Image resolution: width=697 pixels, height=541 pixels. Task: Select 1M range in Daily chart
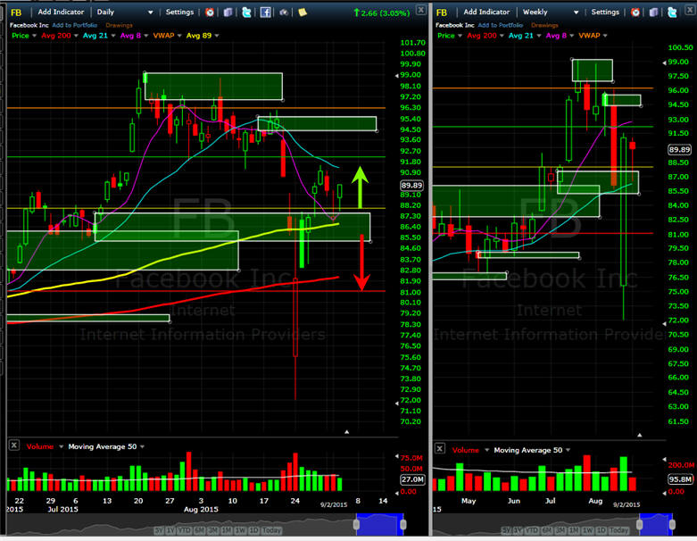coord(227,530)
